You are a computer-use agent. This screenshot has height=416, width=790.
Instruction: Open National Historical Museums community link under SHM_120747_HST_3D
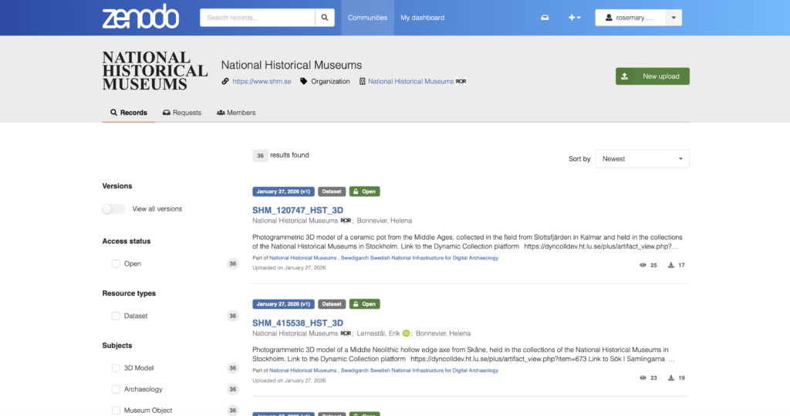click(x=302, y=258)
